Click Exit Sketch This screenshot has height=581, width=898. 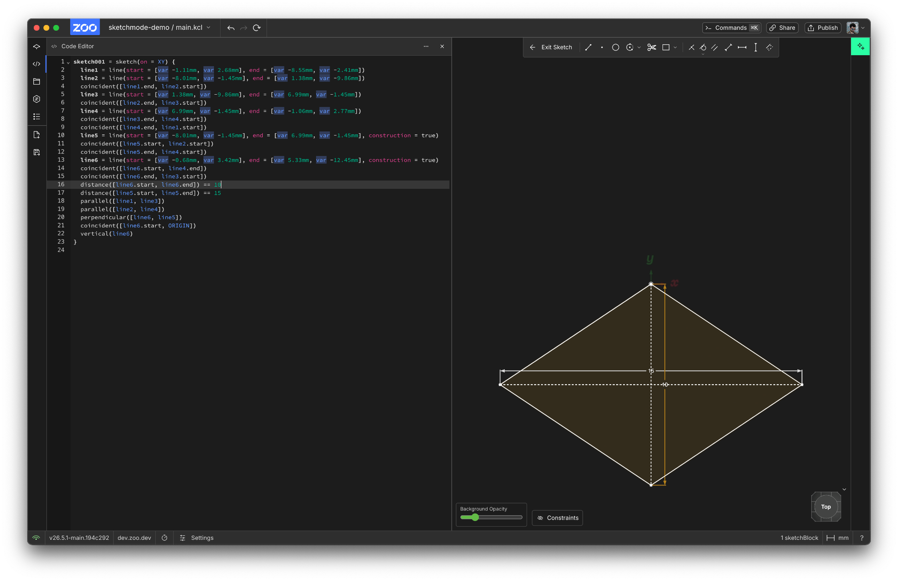(x=551, y=47)
